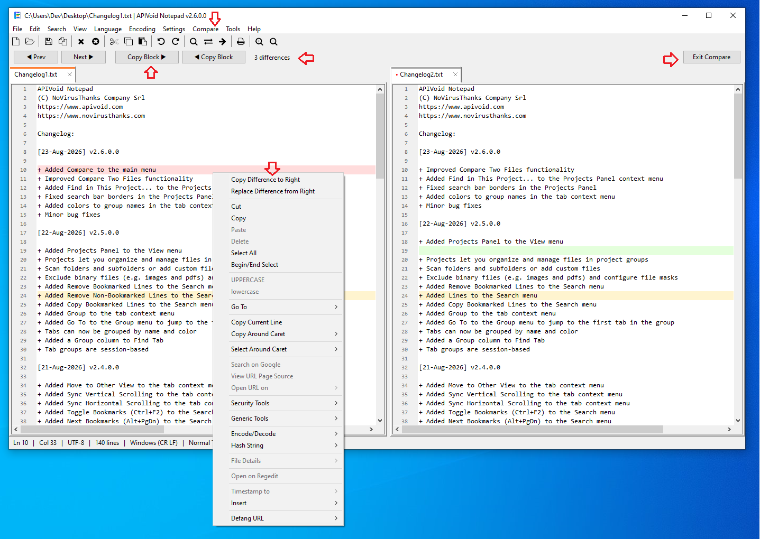Open the Language menu
This screenshot has width=760, height=539.
(108, 29)
